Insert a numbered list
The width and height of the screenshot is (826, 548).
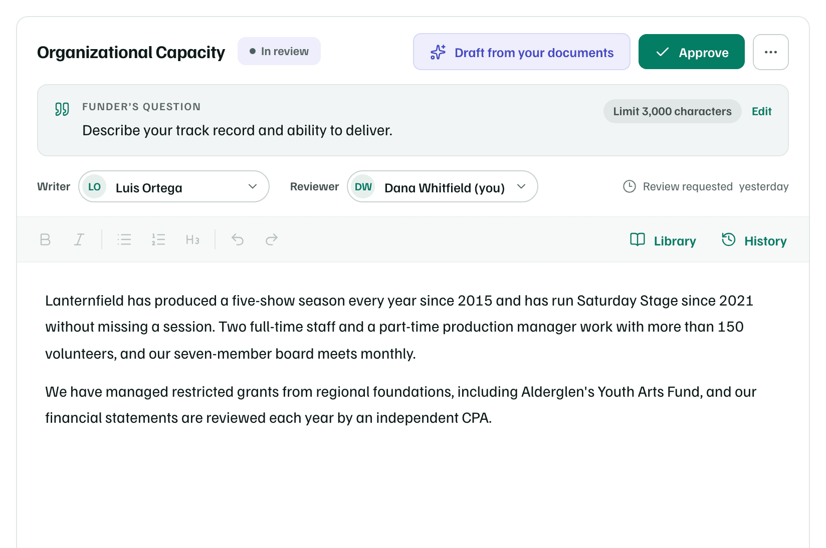[x=158, y=239]
